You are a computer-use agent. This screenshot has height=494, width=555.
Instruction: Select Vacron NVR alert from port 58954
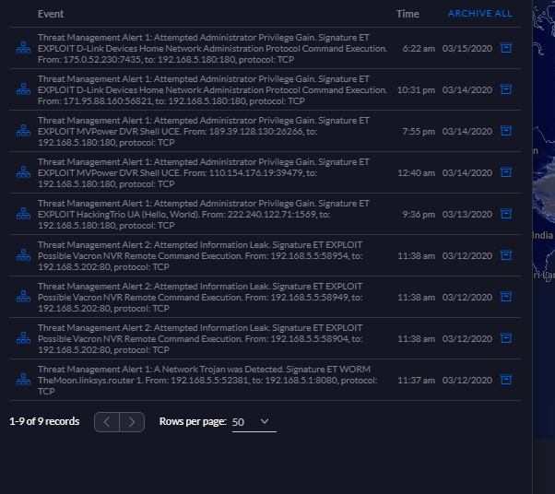[200, 255]
